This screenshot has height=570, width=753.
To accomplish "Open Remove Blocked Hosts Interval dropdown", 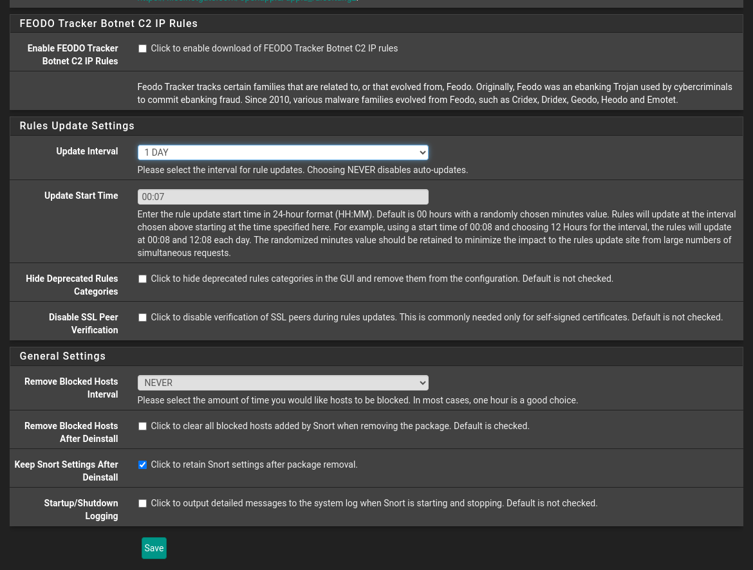I will 283,383.
